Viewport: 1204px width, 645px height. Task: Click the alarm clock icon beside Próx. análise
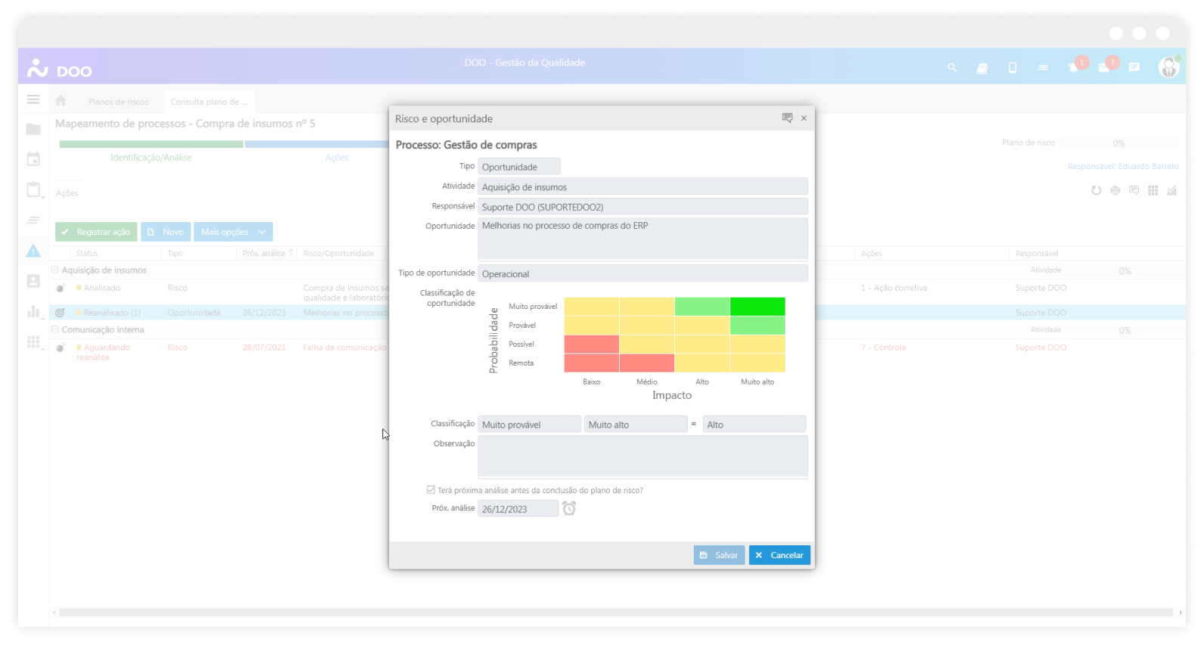tap(569, 508)
